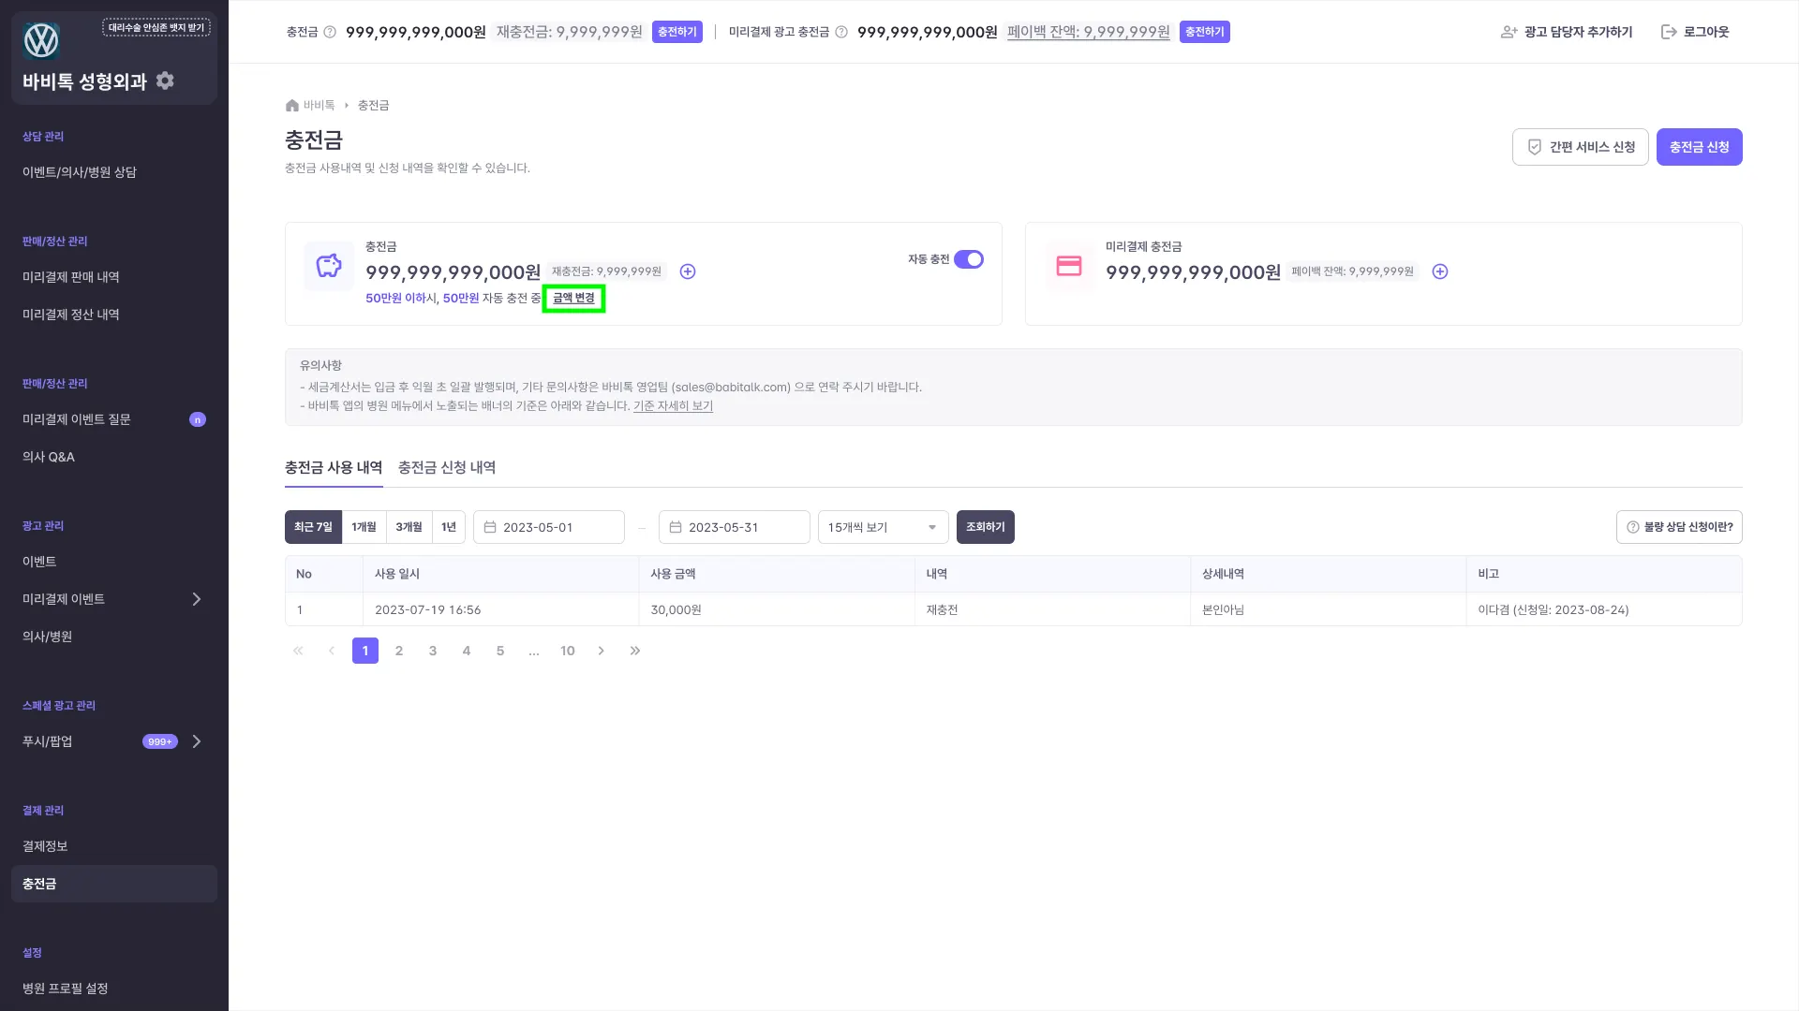Select 최근 7일 period filter

[313, 527]
